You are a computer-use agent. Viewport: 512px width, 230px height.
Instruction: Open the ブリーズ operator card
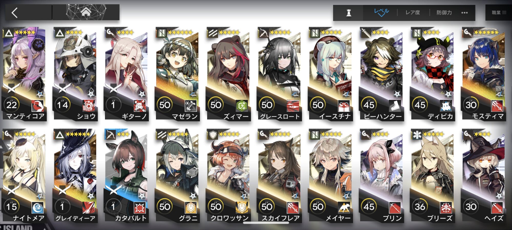433,176
